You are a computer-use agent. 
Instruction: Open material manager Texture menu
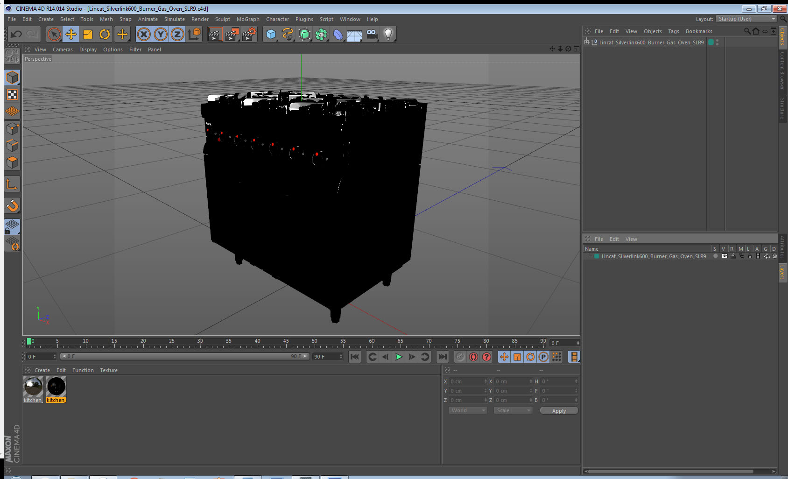109,370
